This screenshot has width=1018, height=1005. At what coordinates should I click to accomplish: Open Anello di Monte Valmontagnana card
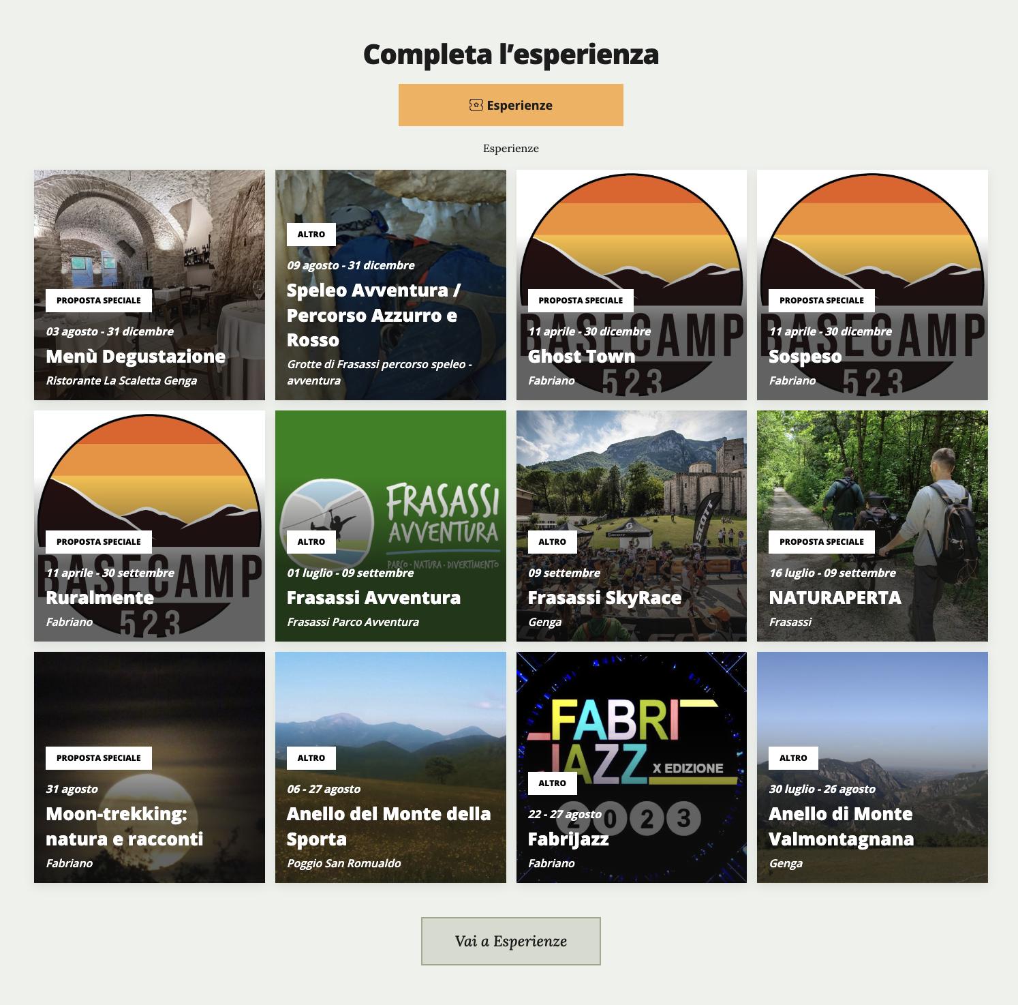click(872, 767)
